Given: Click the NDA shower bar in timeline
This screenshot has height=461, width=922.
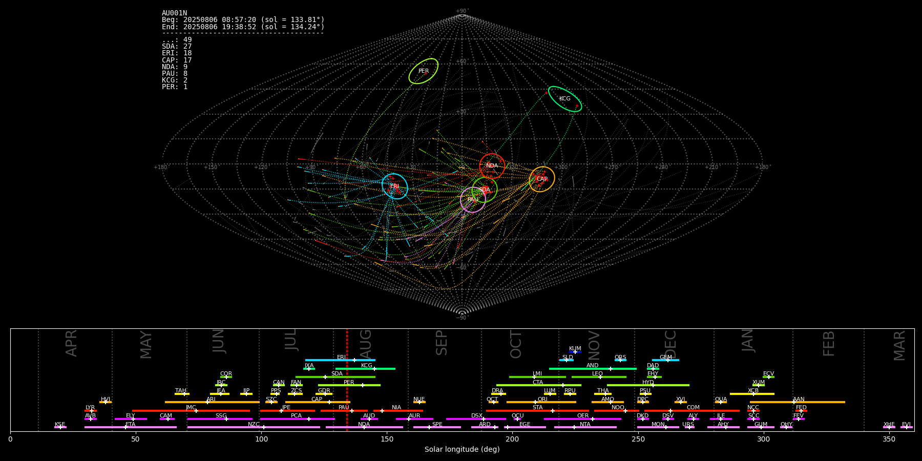Looking at the screenshot, I should pyautogui.click(x=364, y=427).
